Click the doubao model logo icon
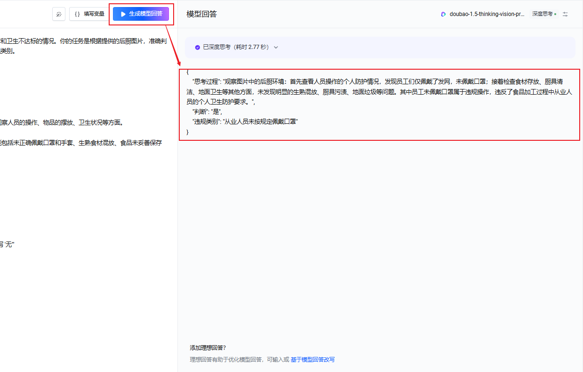Image resolution: width=583 pixels, height=372 pixels. [x=443, y=14]
